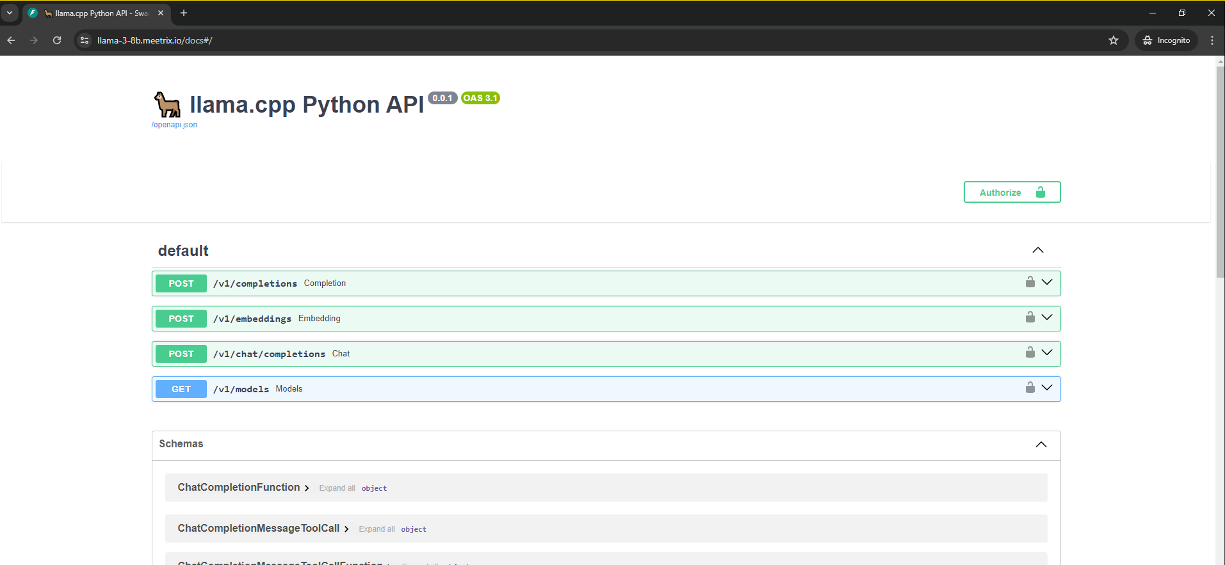Expand the POST /v1/completions chevron

(x=1047, y=282)
